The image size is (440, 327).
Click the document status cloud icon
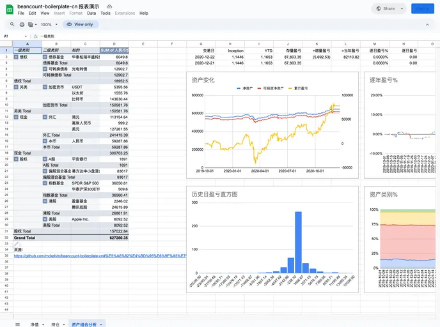(109, 6)
